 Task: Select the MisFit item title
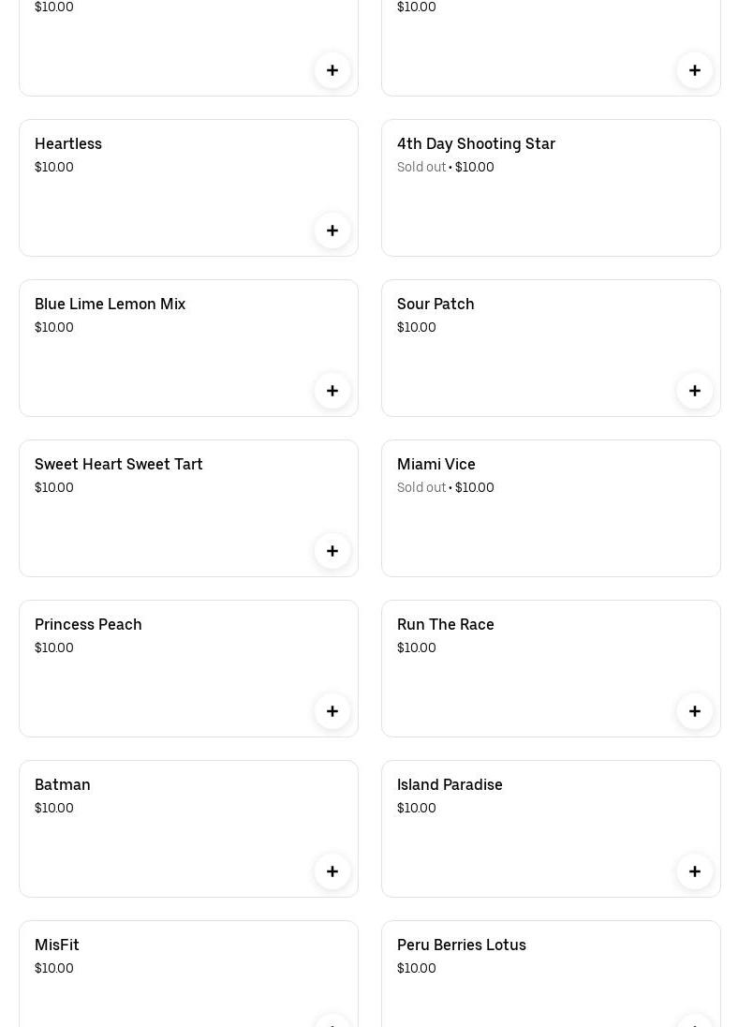57,945
